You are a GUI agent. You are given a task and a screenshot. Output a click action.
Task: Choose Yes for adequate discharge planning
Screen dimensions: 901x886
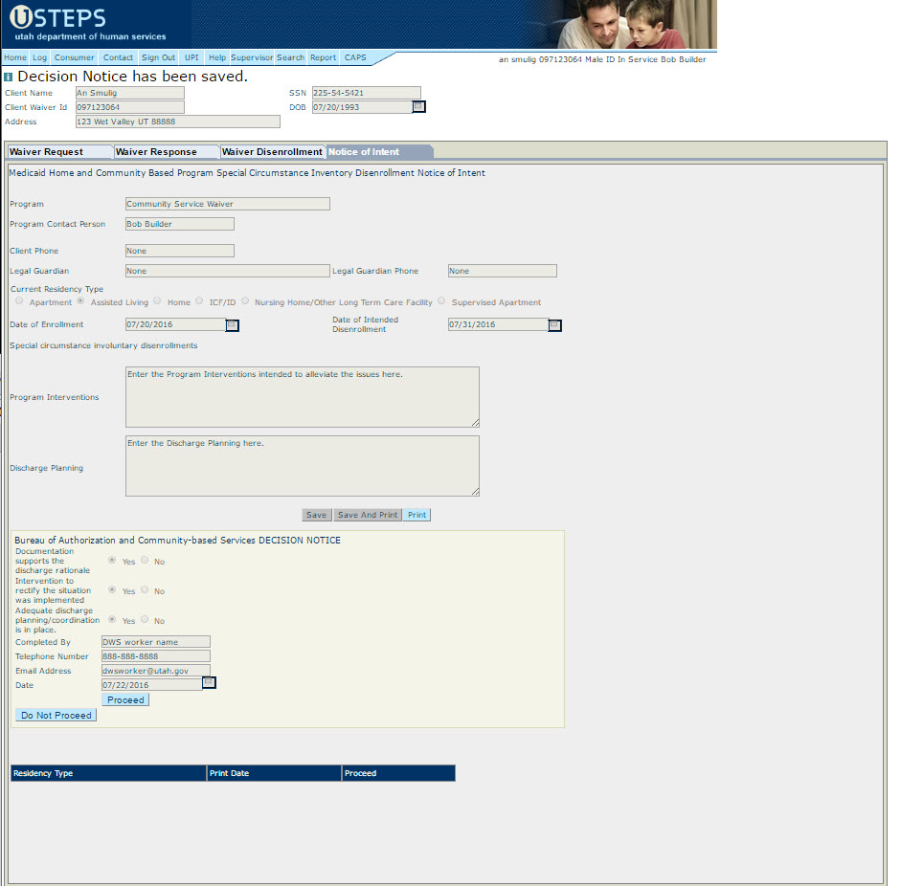coord(112,620)
